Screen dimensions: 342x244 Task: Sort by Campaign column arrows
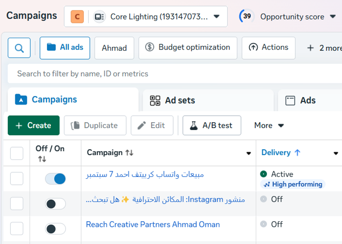point(129,153)
